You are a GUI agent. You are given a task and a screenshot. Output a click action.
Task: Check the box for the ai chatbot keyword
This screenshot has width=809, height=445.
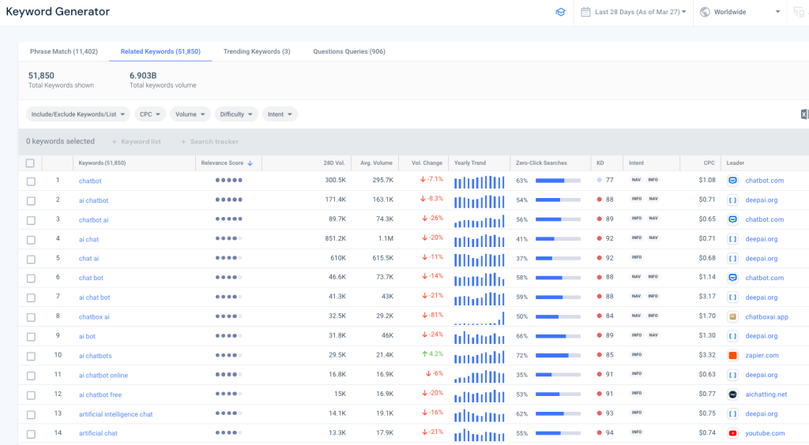31,201
